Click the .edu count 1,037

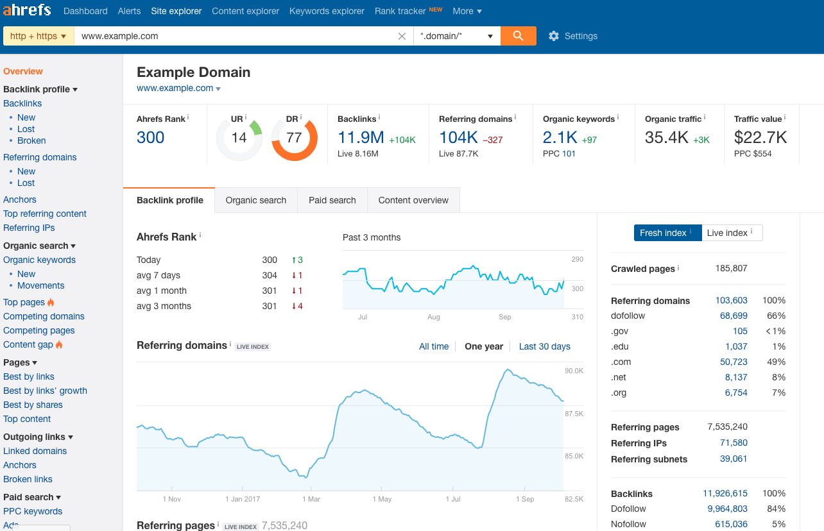[736, 346]
